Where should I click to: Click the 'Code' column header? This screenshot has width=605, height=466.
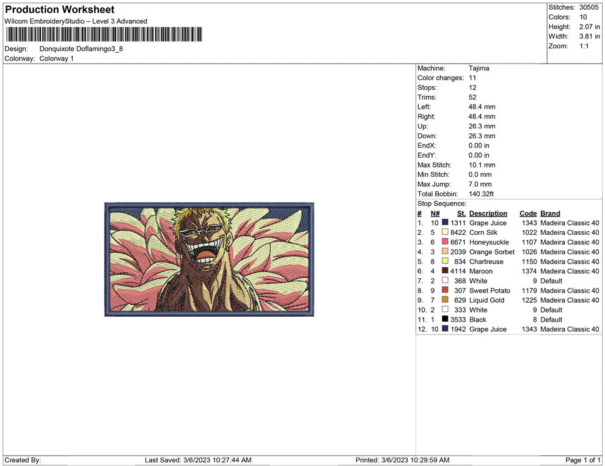pos(528,213)
